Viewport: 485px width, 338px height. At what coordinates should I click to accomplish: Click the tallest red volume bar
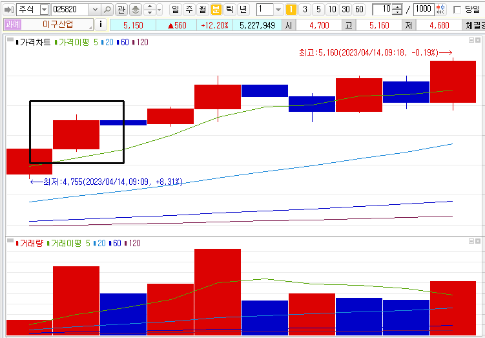pos(218,292)
